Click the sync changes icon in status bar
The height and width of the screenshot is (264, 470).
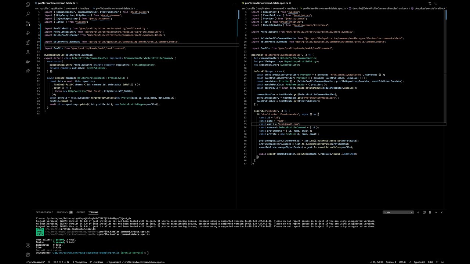pos(49,262)
